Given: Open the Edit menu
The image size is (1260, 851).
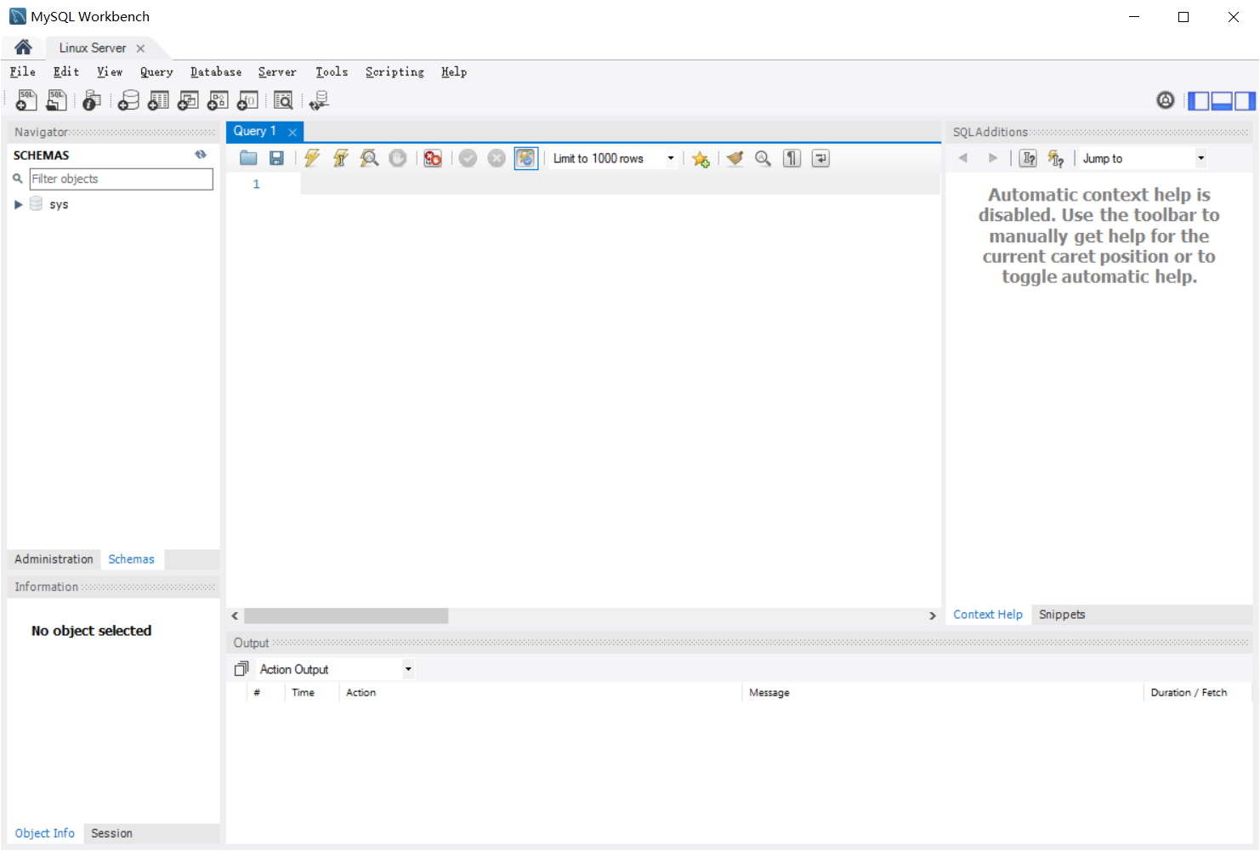Looking at the screenshot, I should pyautogui.click(x=66, y=72).
